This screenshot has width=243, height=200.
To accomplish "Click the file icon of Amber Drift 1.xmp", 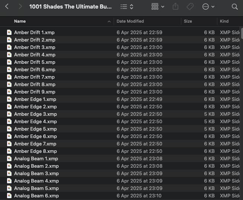I will click(9, 32).
